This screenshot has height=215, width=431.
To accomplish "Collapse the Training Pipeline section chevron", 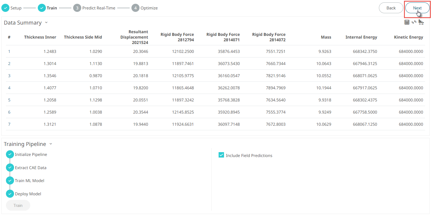I will (51, 144).
